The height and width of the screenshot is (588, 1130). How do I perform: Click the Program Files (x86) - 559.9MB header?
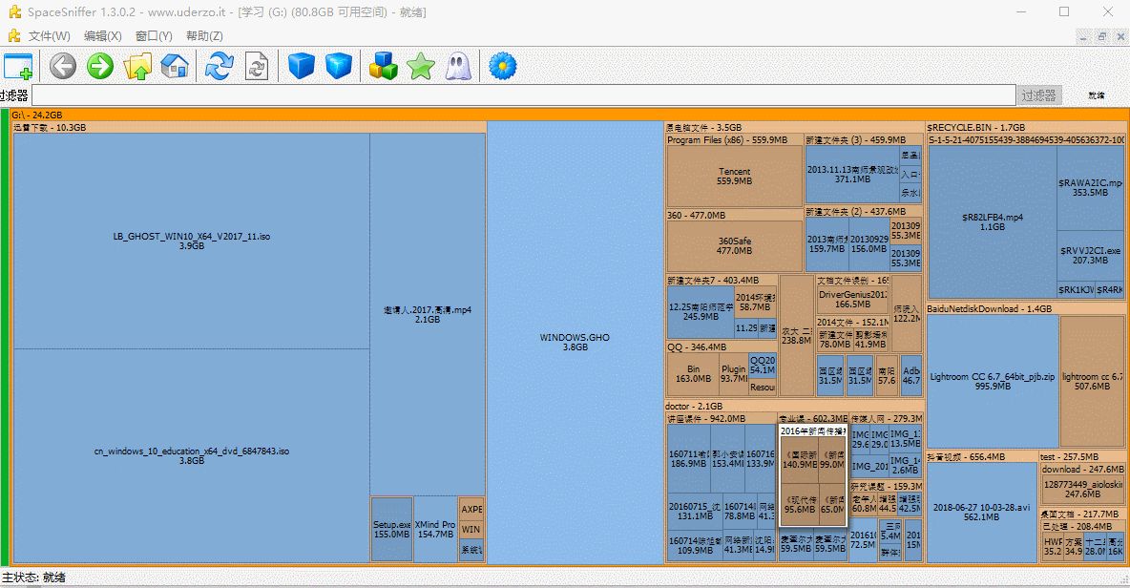pyautogui.click(x=734, y=139)
